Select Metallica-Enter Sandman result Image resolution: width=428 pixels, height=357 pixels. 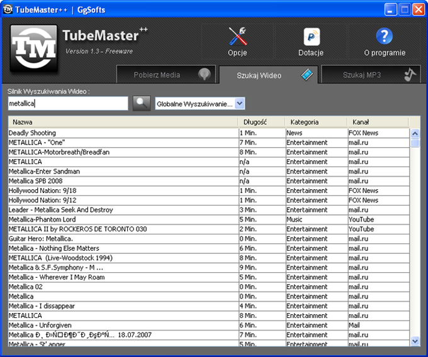pos(209,172)
